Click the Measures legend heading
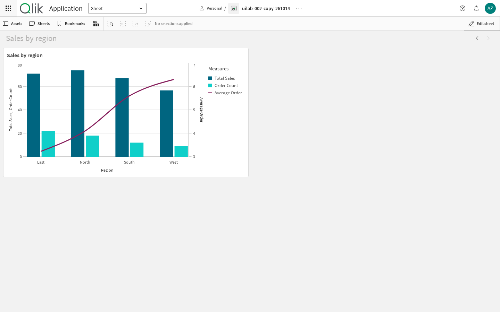The height and width of the screenshot is (312, 500). [218, 69]
